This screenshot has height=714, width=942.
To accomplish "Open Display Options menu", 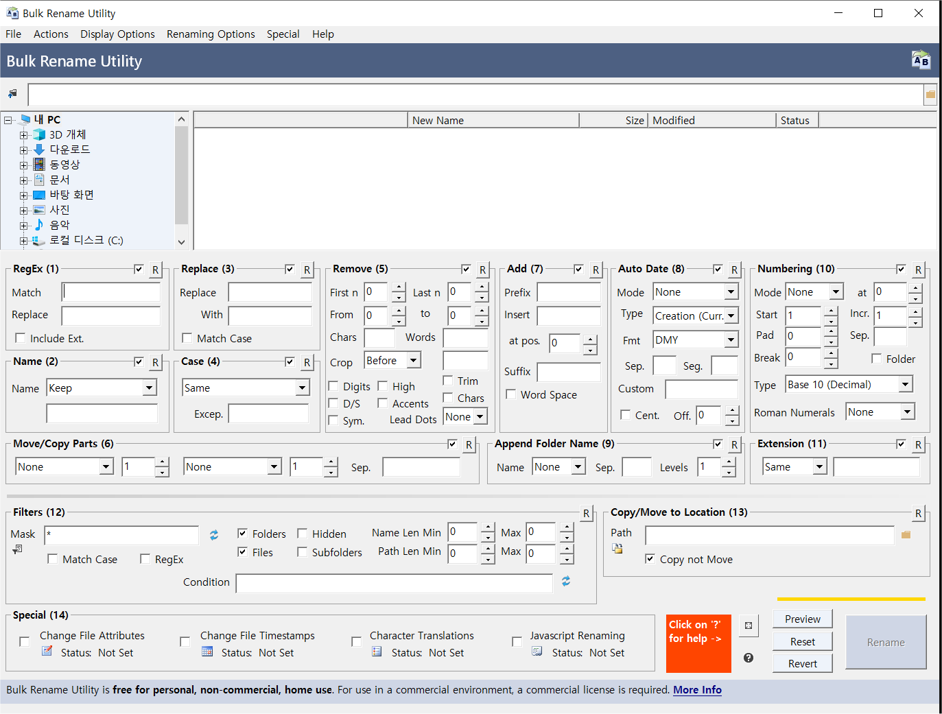I will point(117,34).
